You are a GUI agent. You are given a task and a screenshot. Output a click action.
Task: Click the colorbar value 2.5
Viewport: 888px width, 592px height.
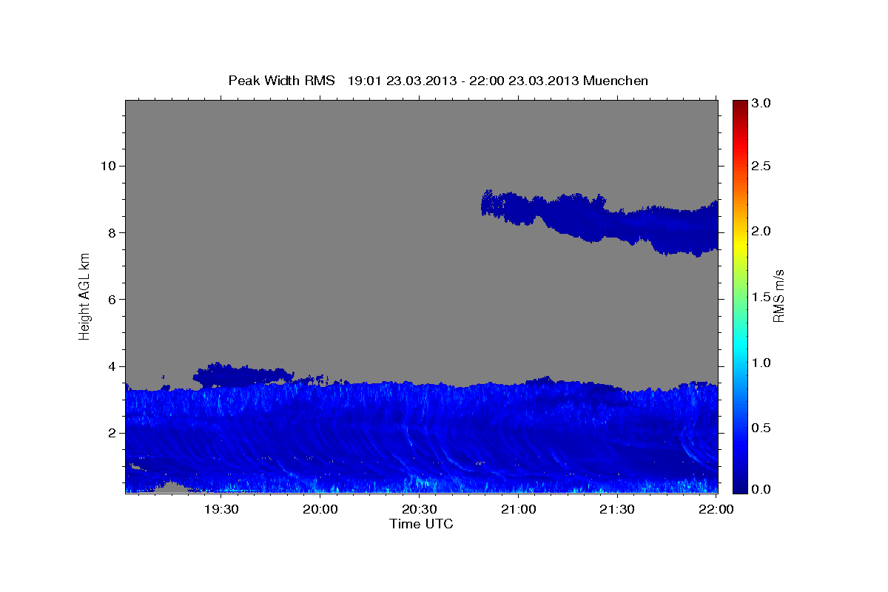click(x=761, y=166)
